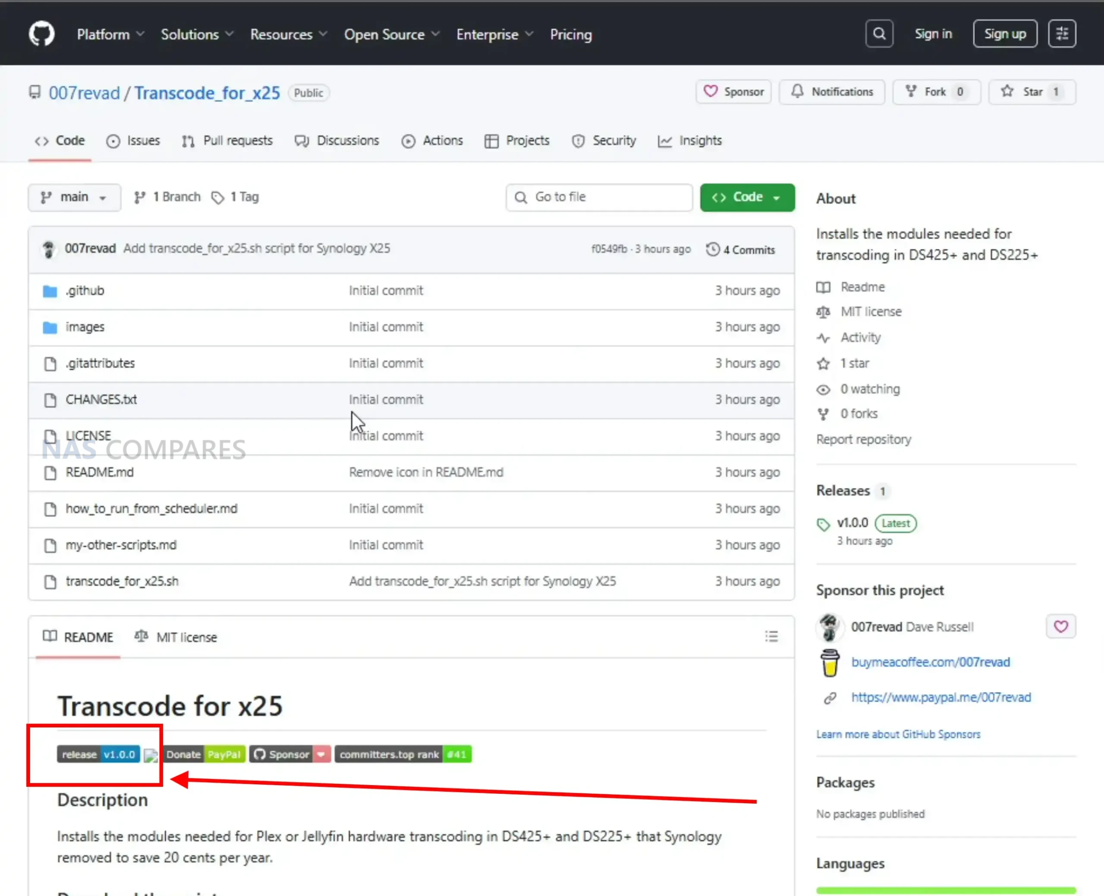Open the search magnifier button

point(879,34)
